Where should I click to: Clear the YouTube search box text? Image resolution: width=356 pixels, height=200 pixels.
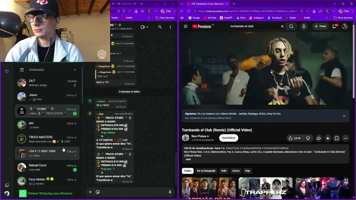(282, 26)
